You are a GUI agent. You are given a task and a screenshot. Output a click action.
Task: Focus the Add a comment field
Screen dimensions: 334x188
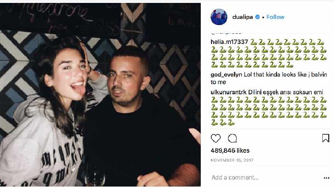tap(266, 177)
